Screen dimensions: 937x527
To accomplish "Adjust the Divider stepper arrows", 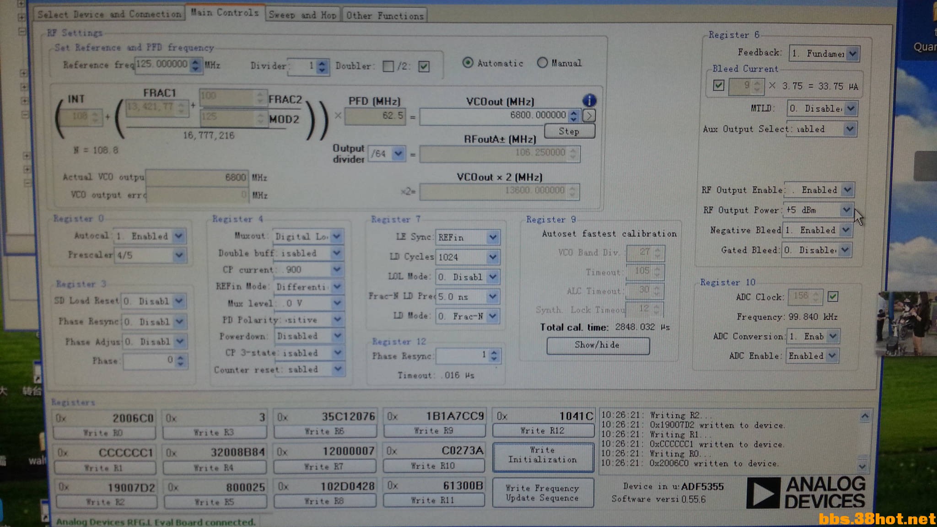I will [322, 67].
